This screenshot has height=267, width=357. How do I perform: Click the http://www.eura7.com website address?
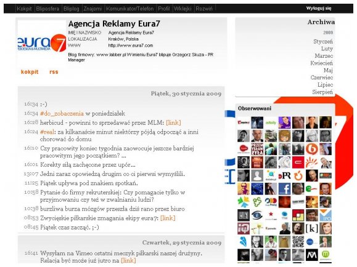click(131, 46)
